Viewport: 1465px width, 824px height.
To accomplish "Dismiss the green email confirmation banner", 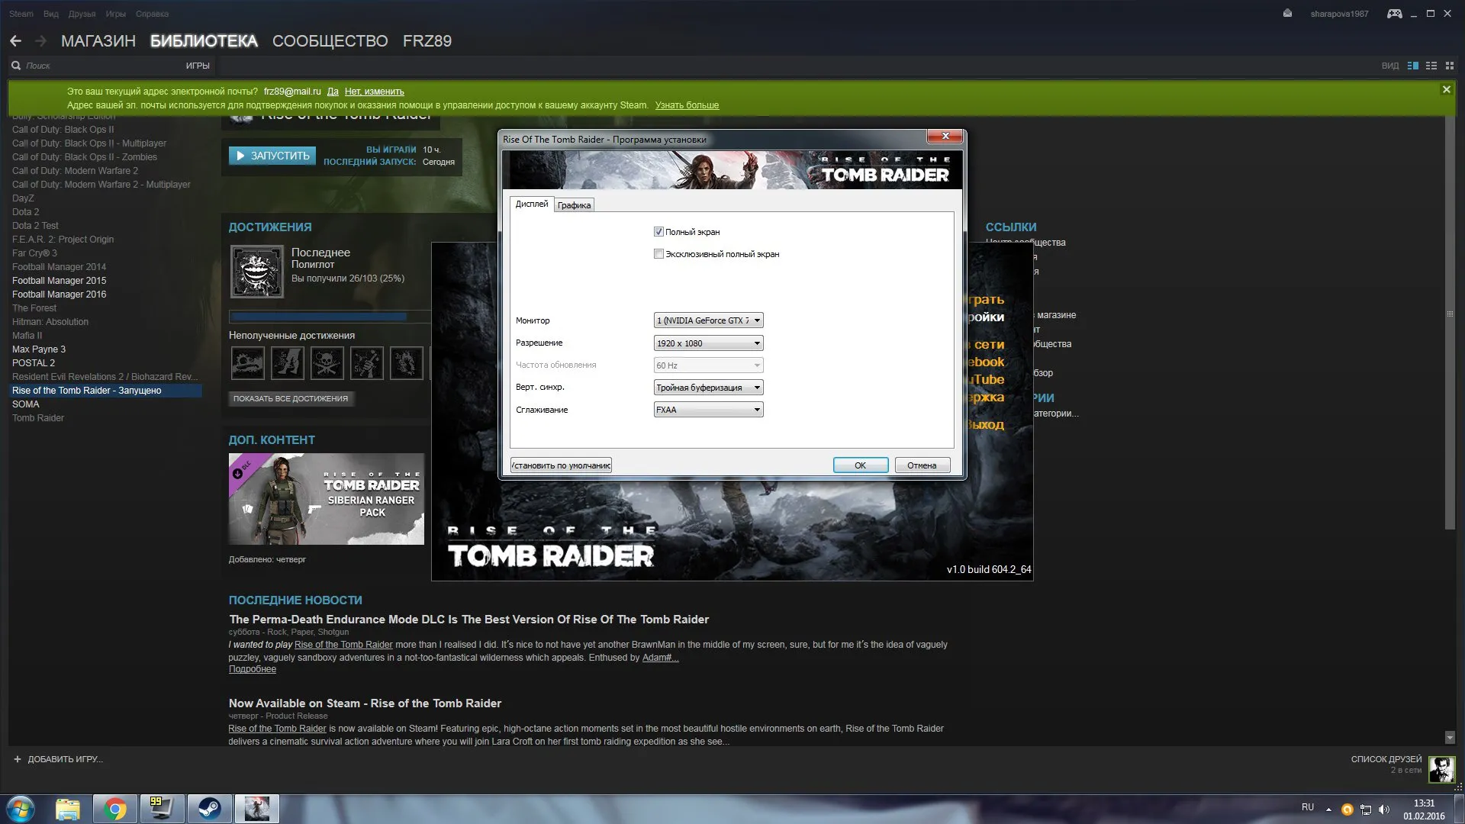I will (1446, 90).
